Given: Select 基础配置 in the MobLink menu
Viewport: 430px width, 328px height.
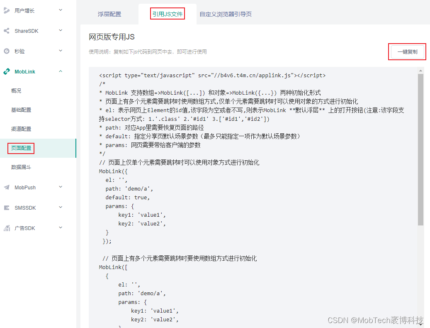Looking at the screenshot, I should coord(22,110).
